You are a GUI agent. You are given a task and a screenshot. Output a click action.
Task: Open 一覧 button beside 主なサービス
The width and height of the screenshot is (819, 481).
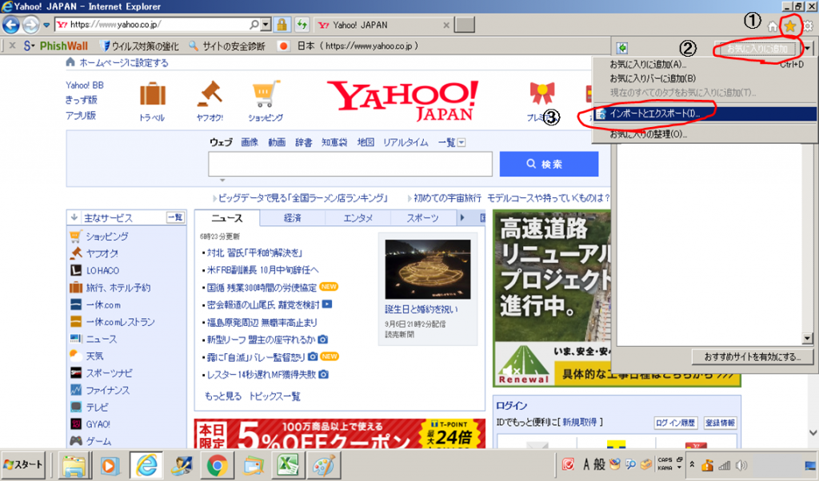175,217
